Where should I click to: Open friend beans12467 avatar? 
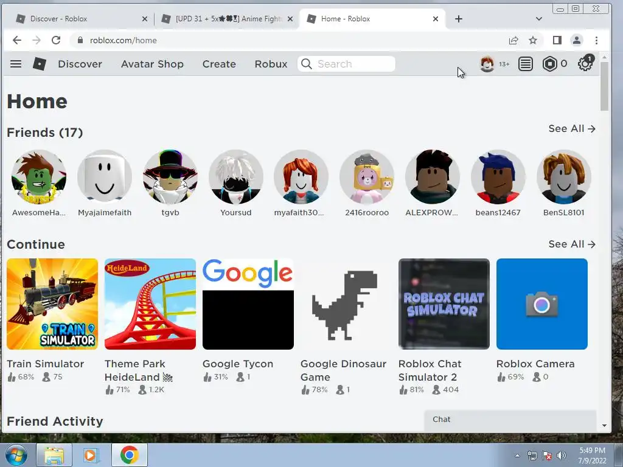coord(498,177)
